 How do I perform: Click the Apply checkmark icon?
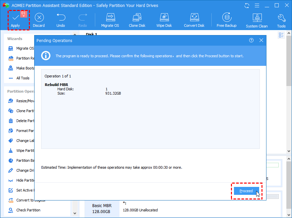15,18
